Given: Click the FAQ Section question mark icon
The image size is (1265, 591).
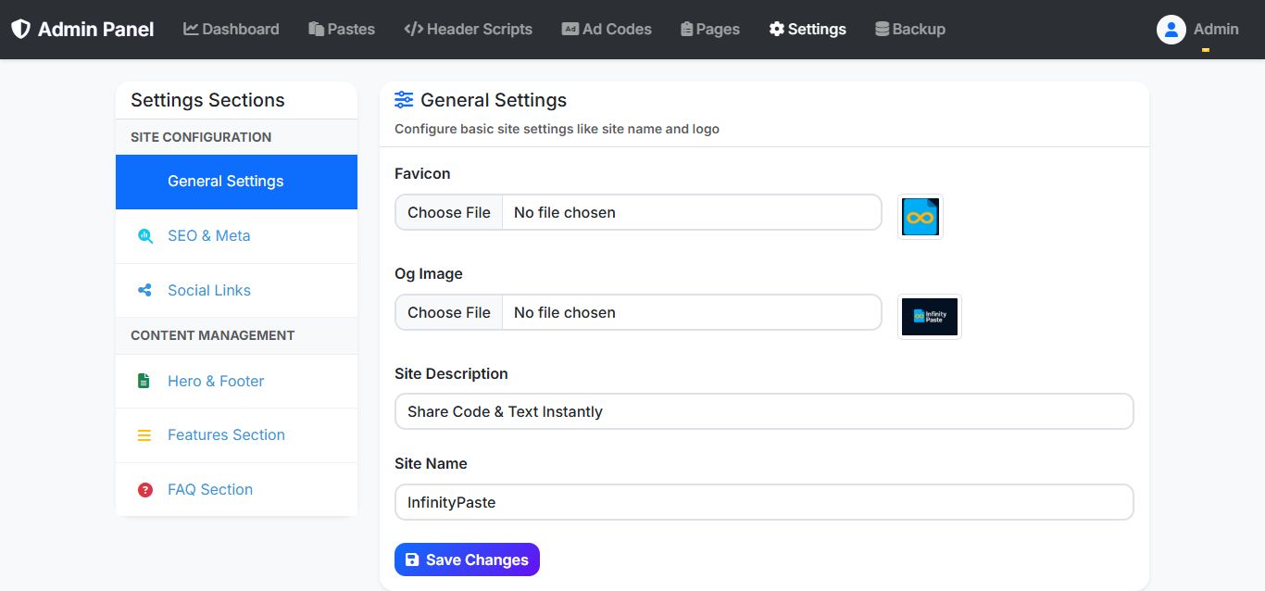Looking at the screenshot, I should pos(144,490).
